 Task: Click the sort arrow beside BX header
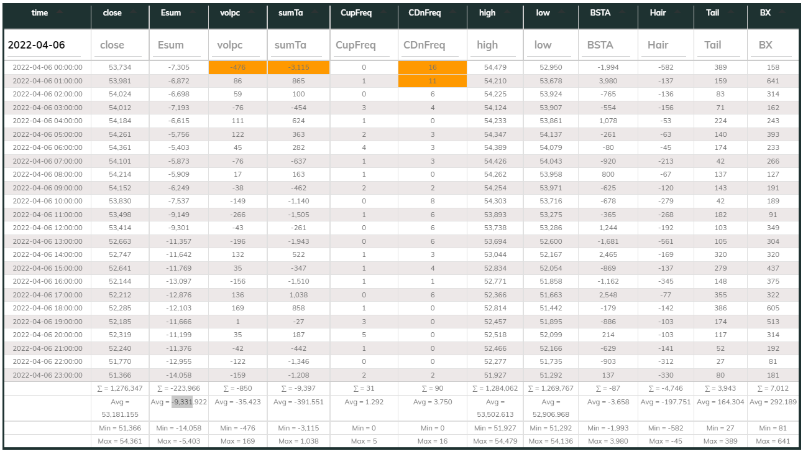coord(783,12)
